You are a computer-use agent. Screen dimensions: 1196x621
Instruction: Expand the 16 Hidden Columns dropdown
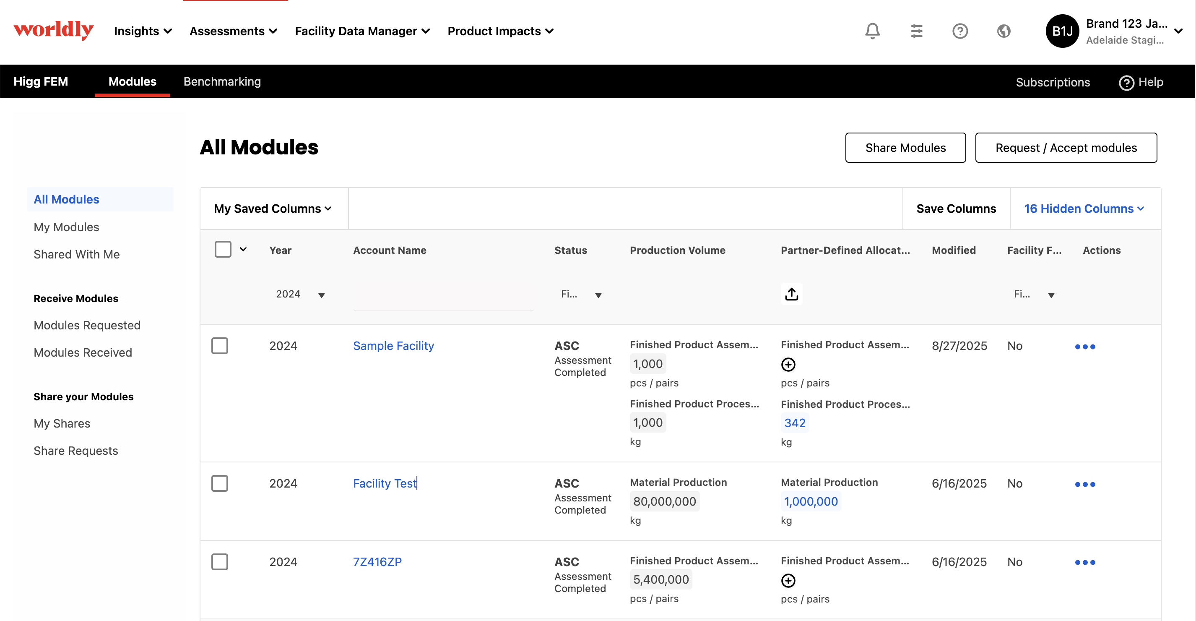pyautogui.click(x=1084, y=209)
